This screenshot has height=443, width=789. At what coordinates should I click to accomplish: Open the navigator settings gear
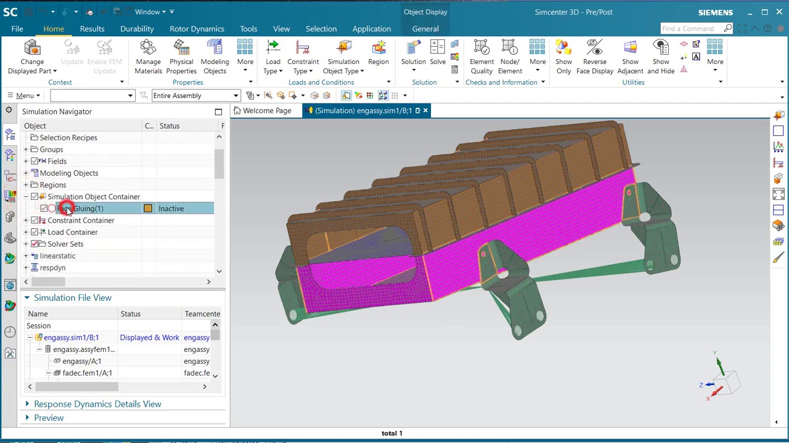[9, 110]
